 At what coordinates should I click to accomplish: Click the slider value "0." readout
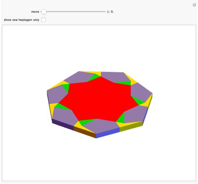112,12
